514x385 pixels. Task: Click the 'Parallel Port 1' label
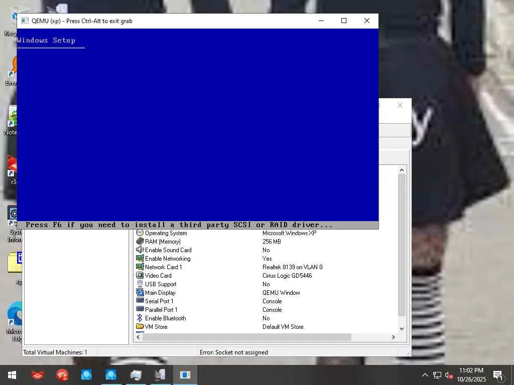(x=161, y=310)
